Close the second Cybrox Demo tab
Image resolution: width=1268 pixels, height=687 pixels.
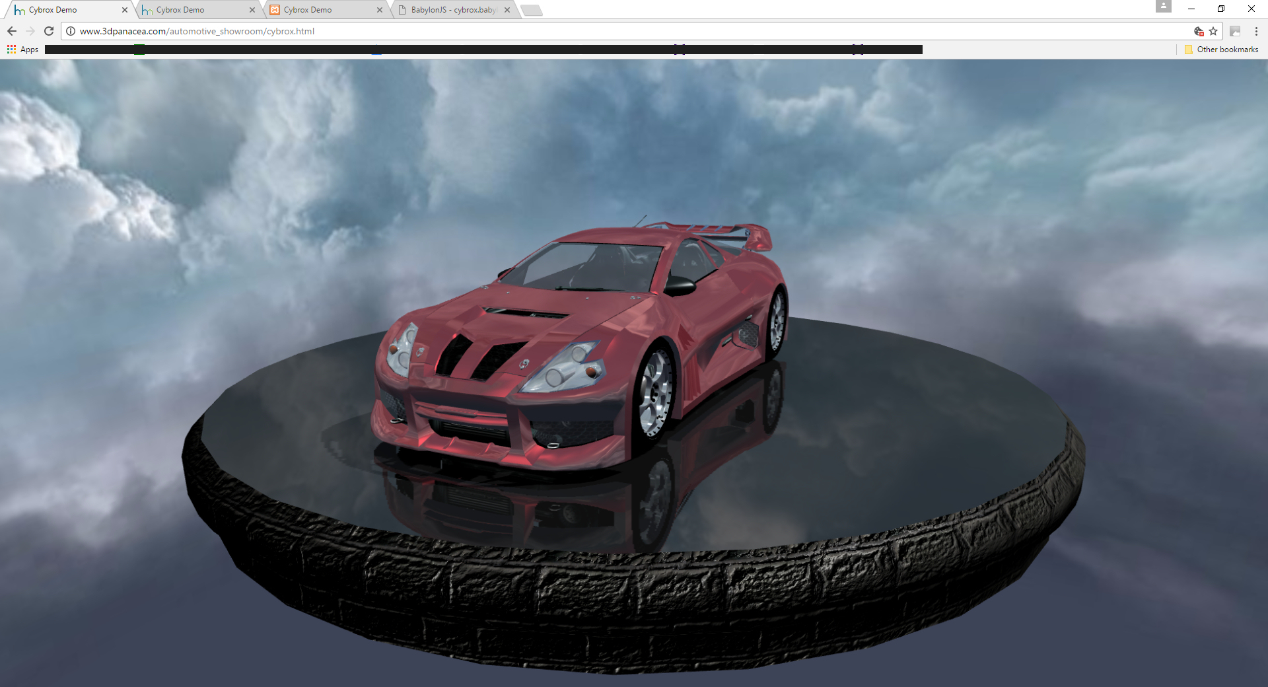[x=252, y=10]
